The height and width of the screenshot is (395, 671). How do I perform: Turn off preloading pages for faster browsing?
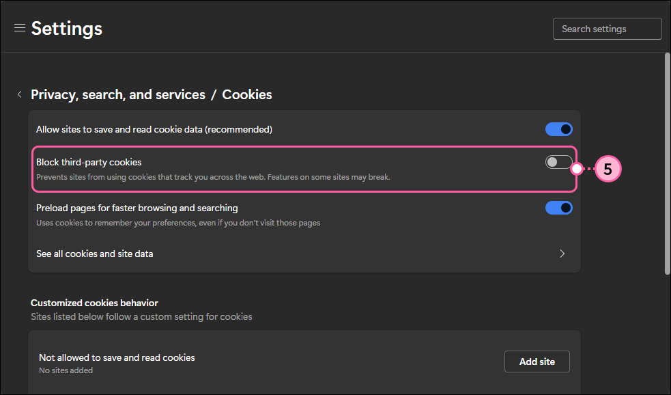pyautogui.click(x=559, y=208)
